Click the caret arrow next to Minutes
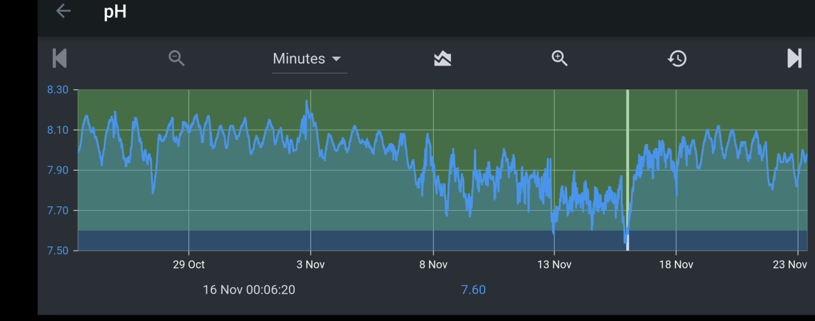815x321 pixels. pos(336,59)
